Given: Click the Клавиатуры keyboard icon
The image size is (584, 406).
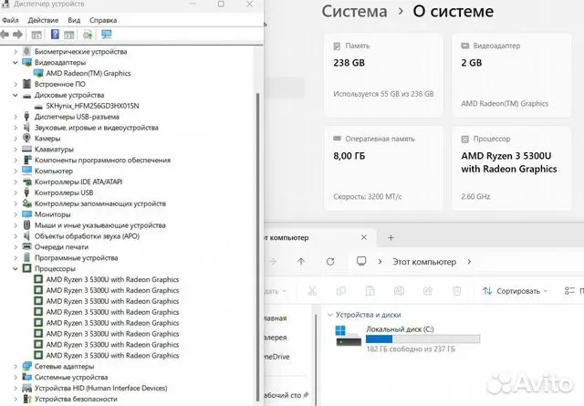Looking at the screenshot, I should [x=26, y=149].
